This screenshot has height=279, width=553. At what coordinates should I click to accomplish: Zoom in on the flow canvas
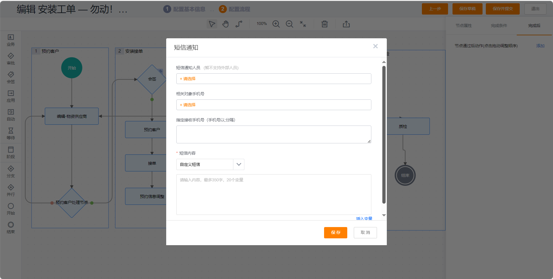pyautogui.click(x=276, y=24)
